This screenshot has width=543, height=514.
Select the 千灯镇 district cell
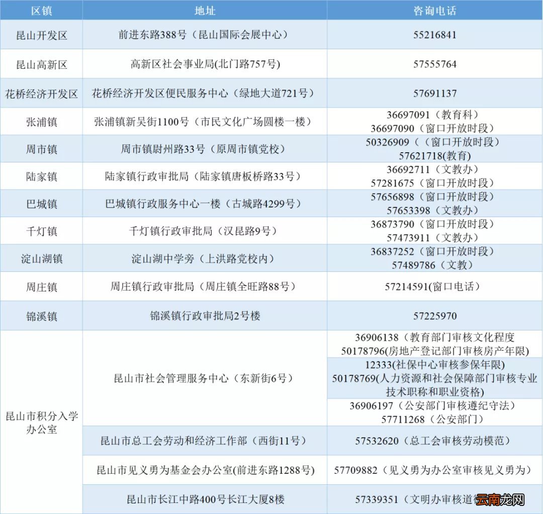[42, 231]
